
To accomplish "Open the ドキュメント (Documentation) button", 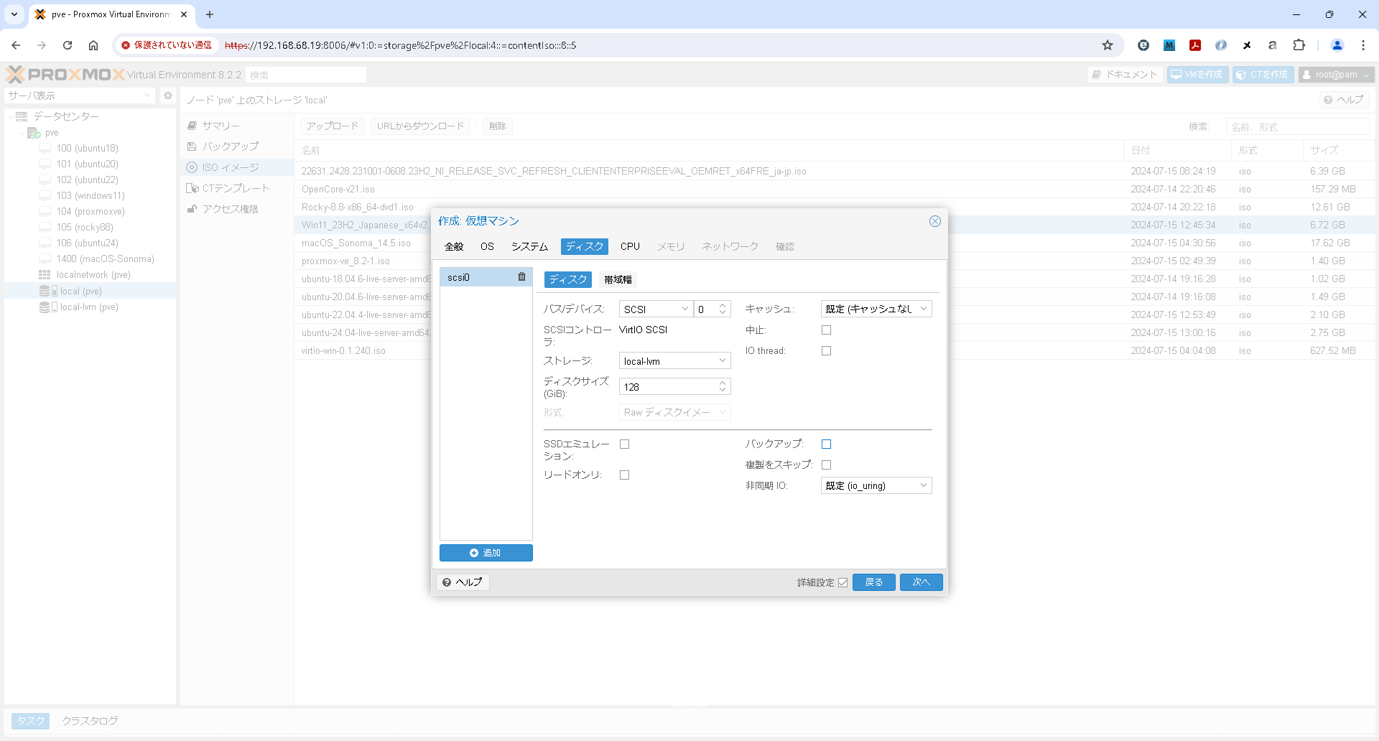I will point(1125,75).
